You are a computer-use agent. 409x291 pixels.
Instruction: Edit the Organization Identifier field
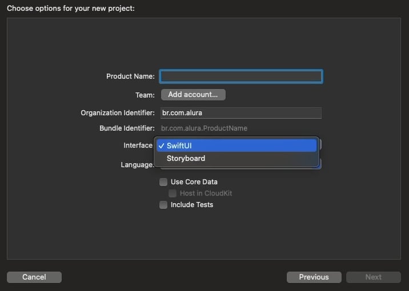pyautogui.click(x=241, y=113)
